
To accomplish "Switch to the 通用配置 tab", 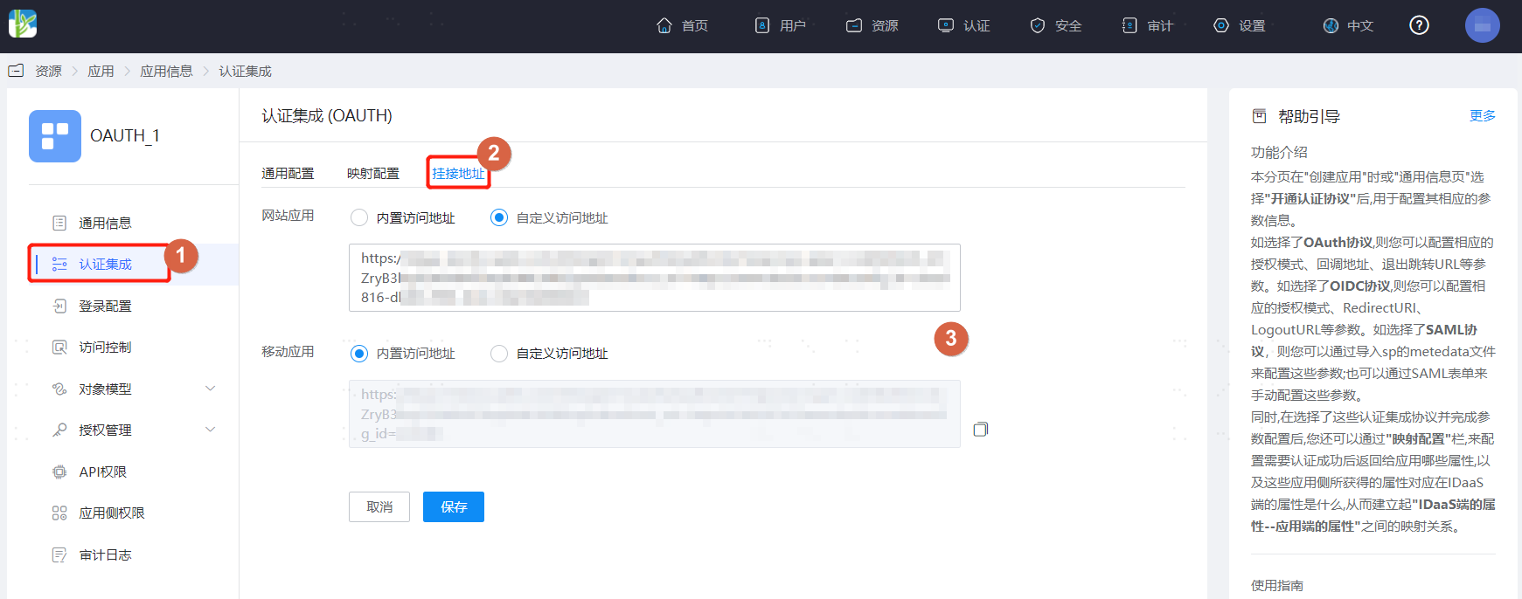I will pyautogui.click(x=288, y=174).
